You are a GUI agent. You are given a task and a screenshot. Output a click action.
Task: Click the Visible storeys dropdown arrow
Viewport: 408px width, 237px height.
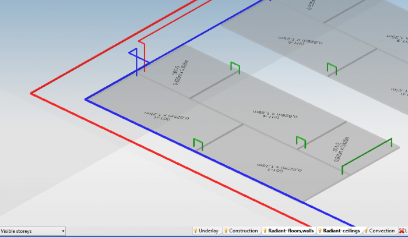[63, 231]
